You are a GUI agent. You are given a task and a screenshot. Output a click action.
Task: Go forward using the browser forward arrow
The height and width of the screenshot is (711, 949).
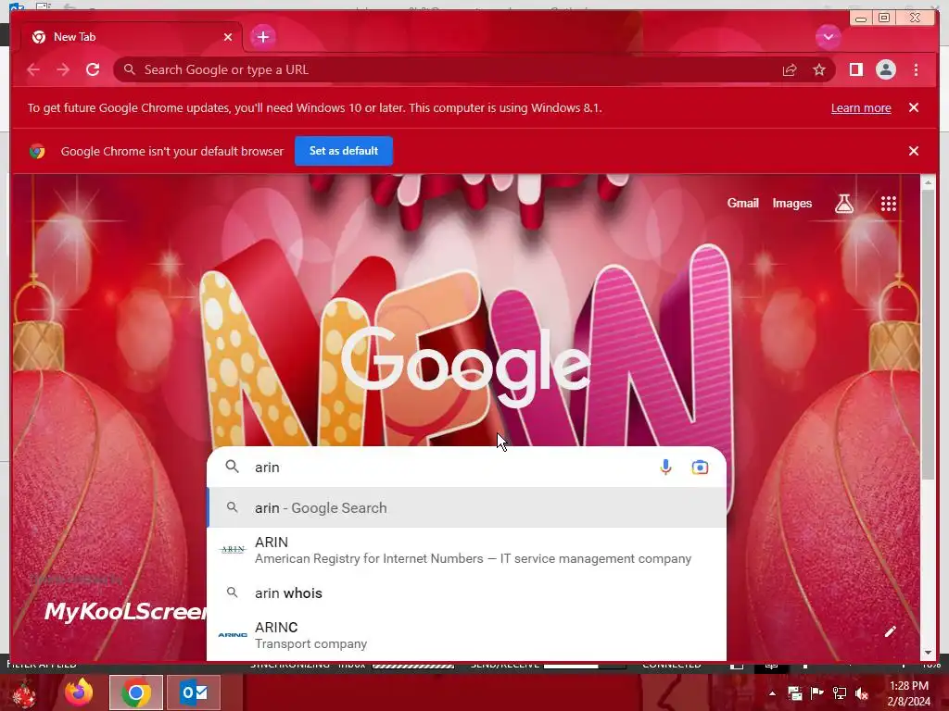(x=63, y=69)
